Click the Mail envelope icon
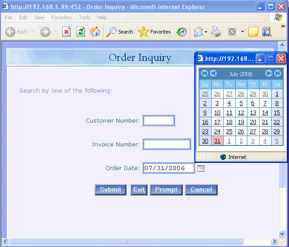The height and width of the screenshot is (247, 289). pos(199,32)
